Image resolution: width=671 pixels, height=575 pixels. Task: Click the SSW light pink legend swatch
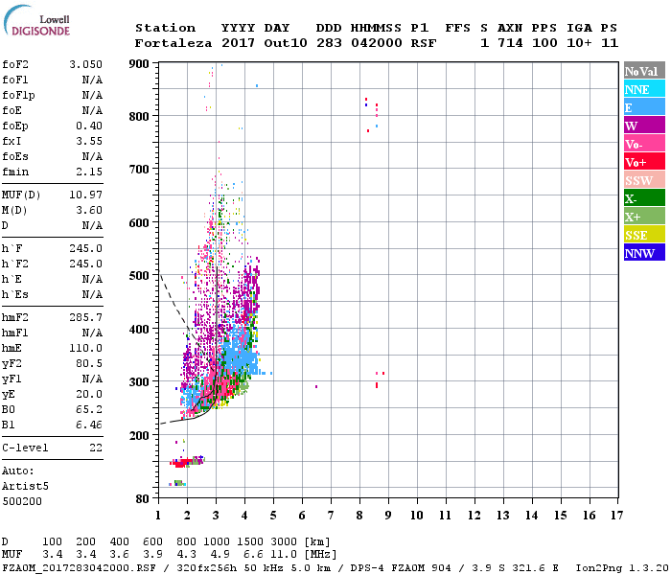[x=644, y=180]
